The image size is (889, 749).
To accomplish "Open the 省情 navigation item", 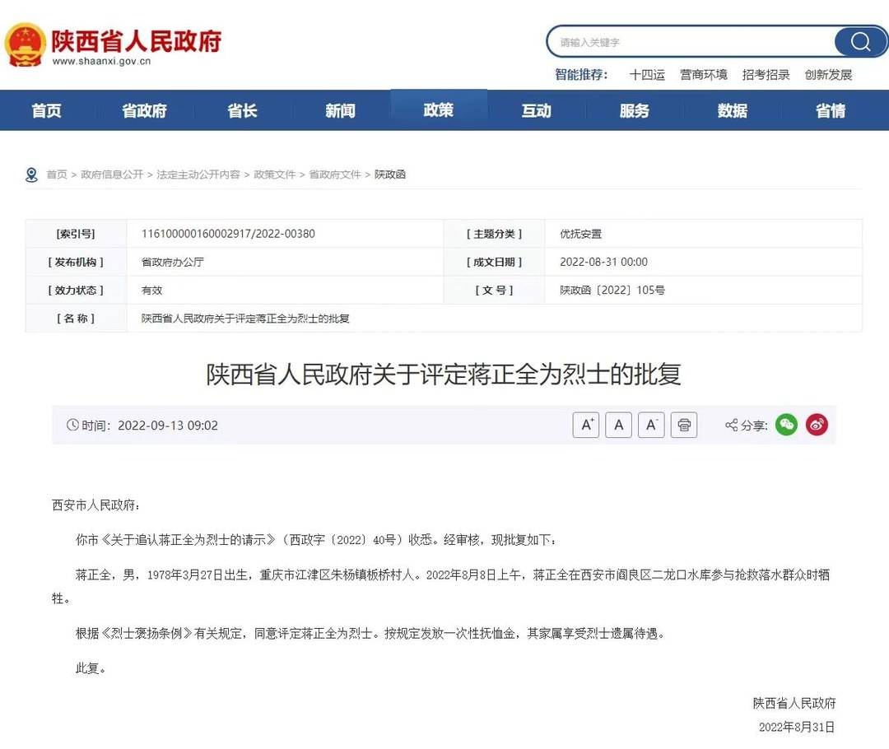I will click(x=829, y=110).
